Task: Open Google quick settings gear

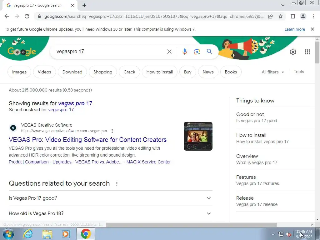Action: click(x=293, y=52)
